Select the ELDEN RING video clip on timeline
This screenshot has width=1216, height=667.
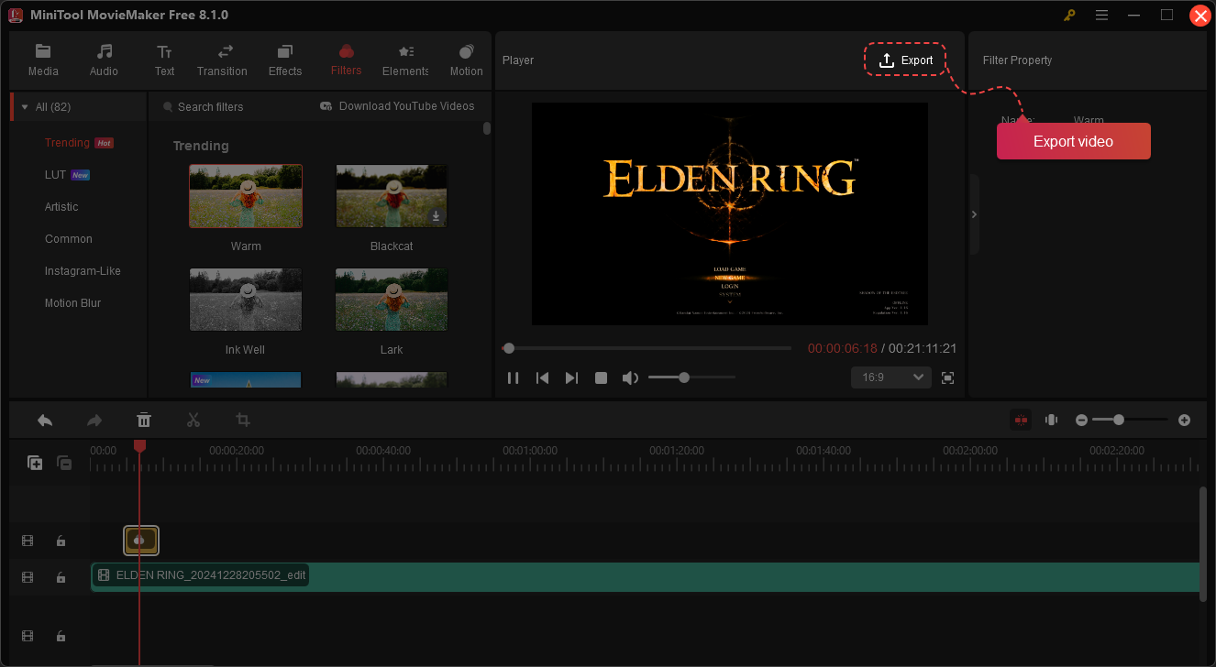pyautogui.click(x=646, y=576)
